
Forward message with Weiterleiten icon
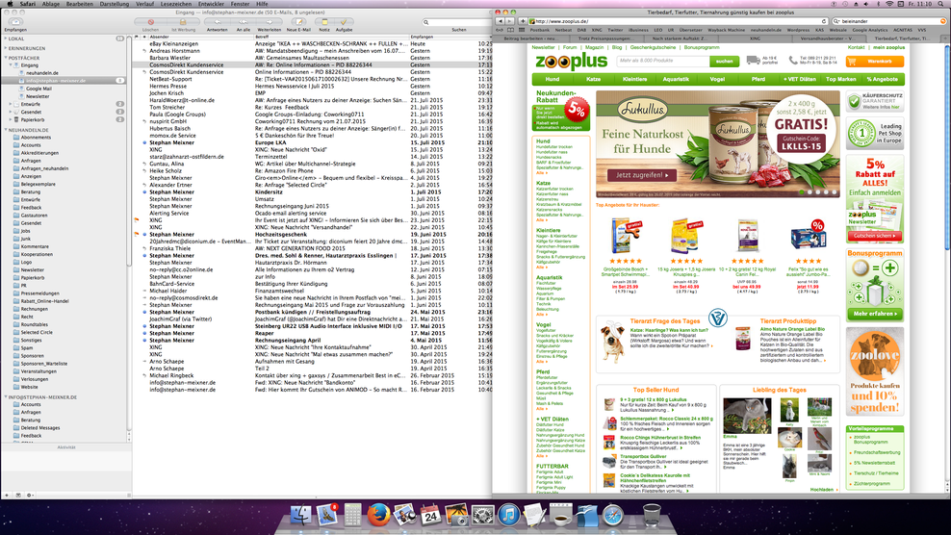(270, 22)
